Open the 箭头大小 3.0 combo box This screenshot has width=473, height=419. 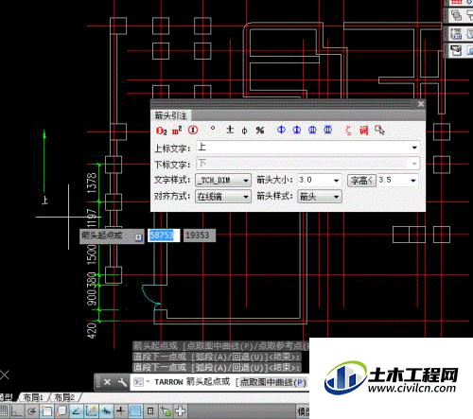(320, 180)
